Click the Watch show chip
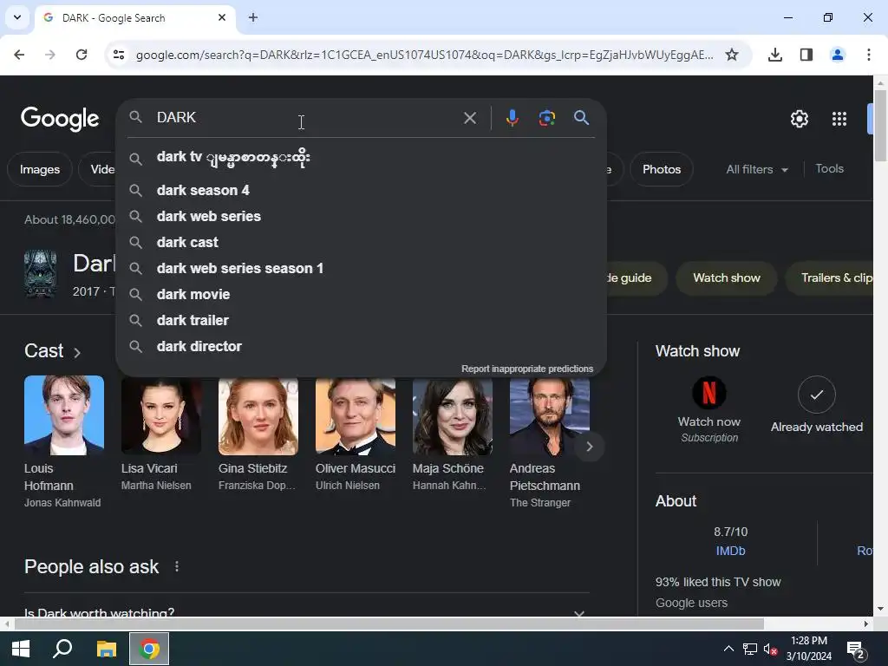The width and height of the screenshot is (888, 666). click(x=727, y=278)
